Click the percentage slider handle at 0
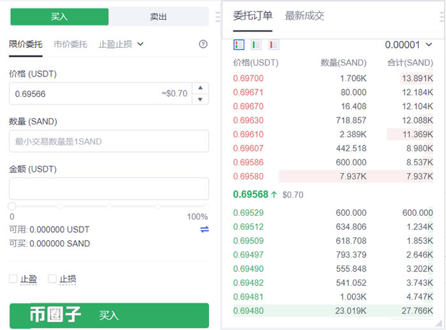Image resolution: width=446 pixels, height=330 pixels. tap(12, 206)
